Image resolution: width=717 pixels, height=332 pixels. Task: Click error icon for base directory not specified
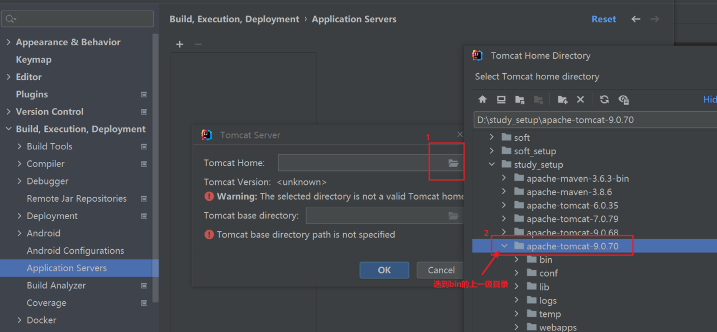pyautogui.click(x=209, y=235)
